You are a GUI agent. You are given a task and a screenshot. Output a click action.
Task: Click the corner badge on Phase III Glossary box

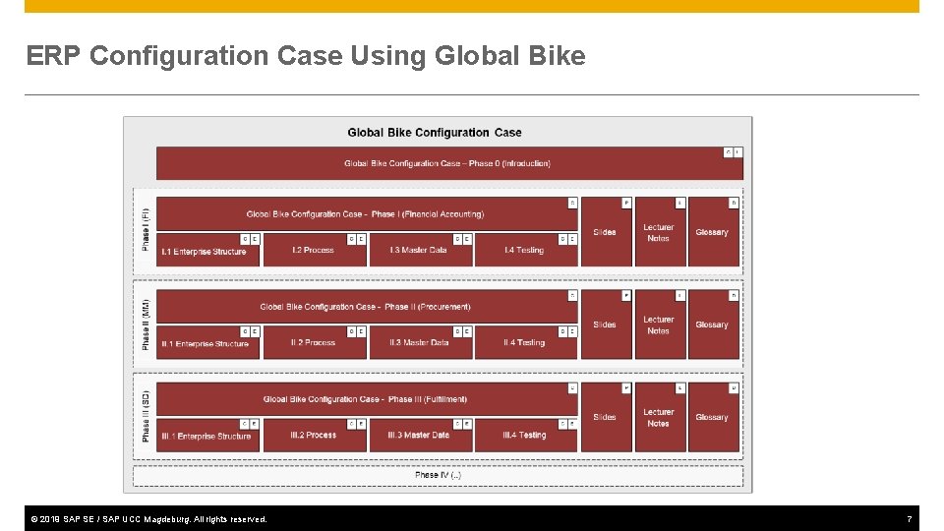(x=734, y=388)
